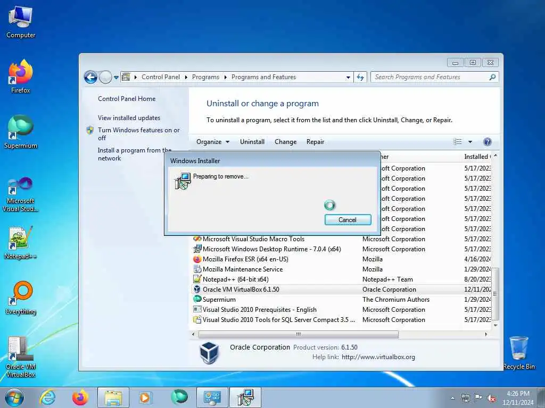This screenshot has height=408, width=545.
Task: Open the Help question mark icon
Action: point(488,141)
